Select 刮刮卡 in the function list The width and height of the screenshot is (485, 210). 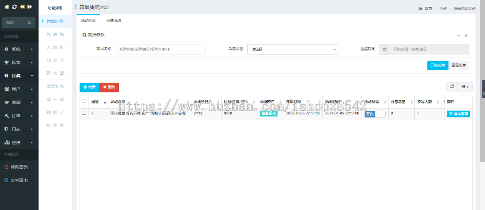point(56,61)
